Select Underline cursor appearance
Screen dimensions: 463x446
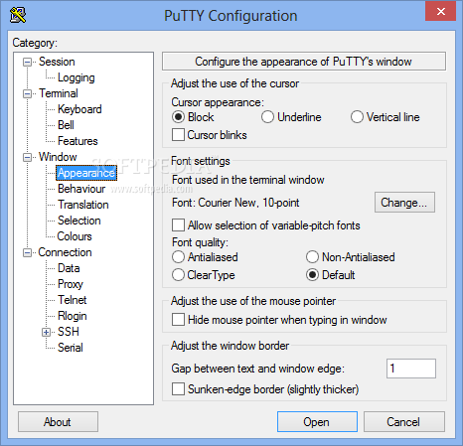[267, 117]
